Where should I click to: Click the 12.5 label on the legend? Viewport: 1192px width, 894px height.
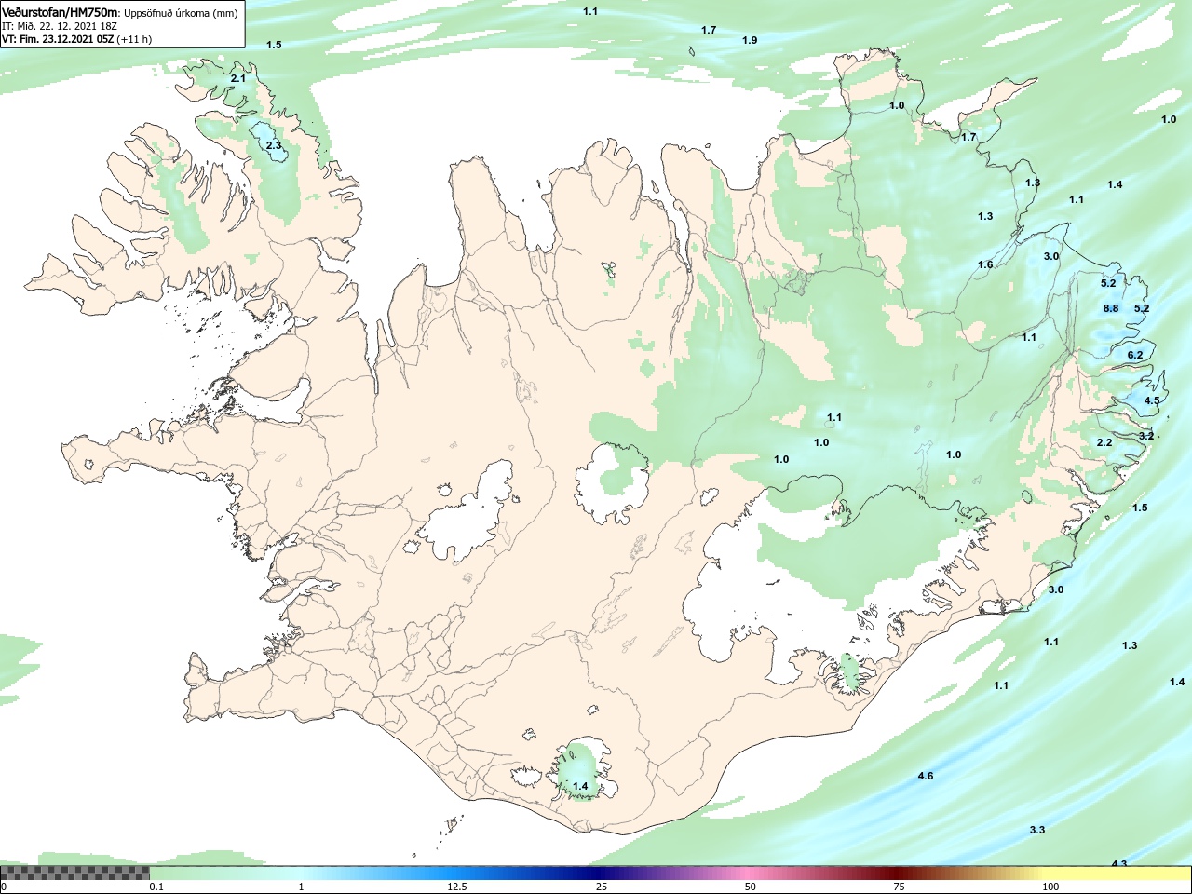(456, 887)
